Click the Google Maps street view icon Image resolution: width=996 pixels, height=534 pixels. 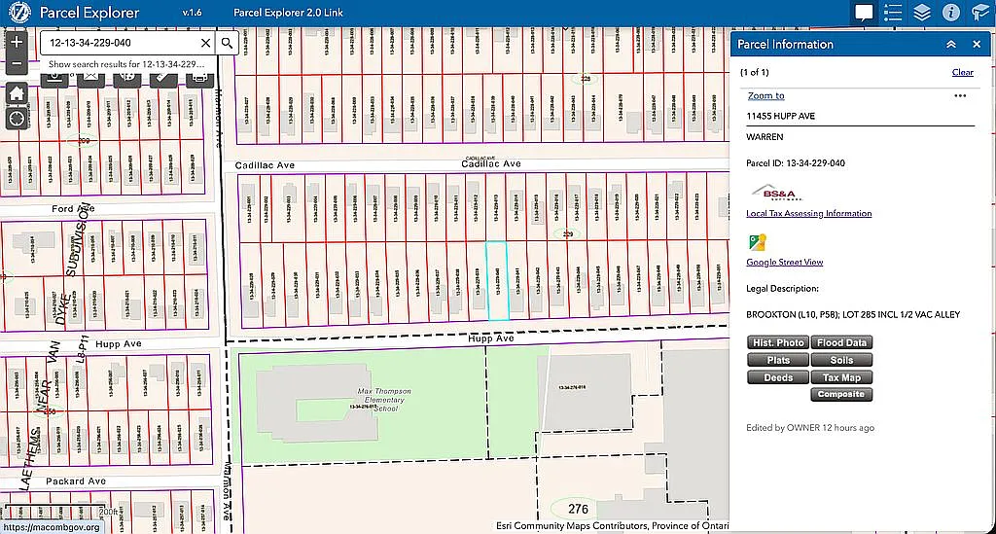[757, 242]
